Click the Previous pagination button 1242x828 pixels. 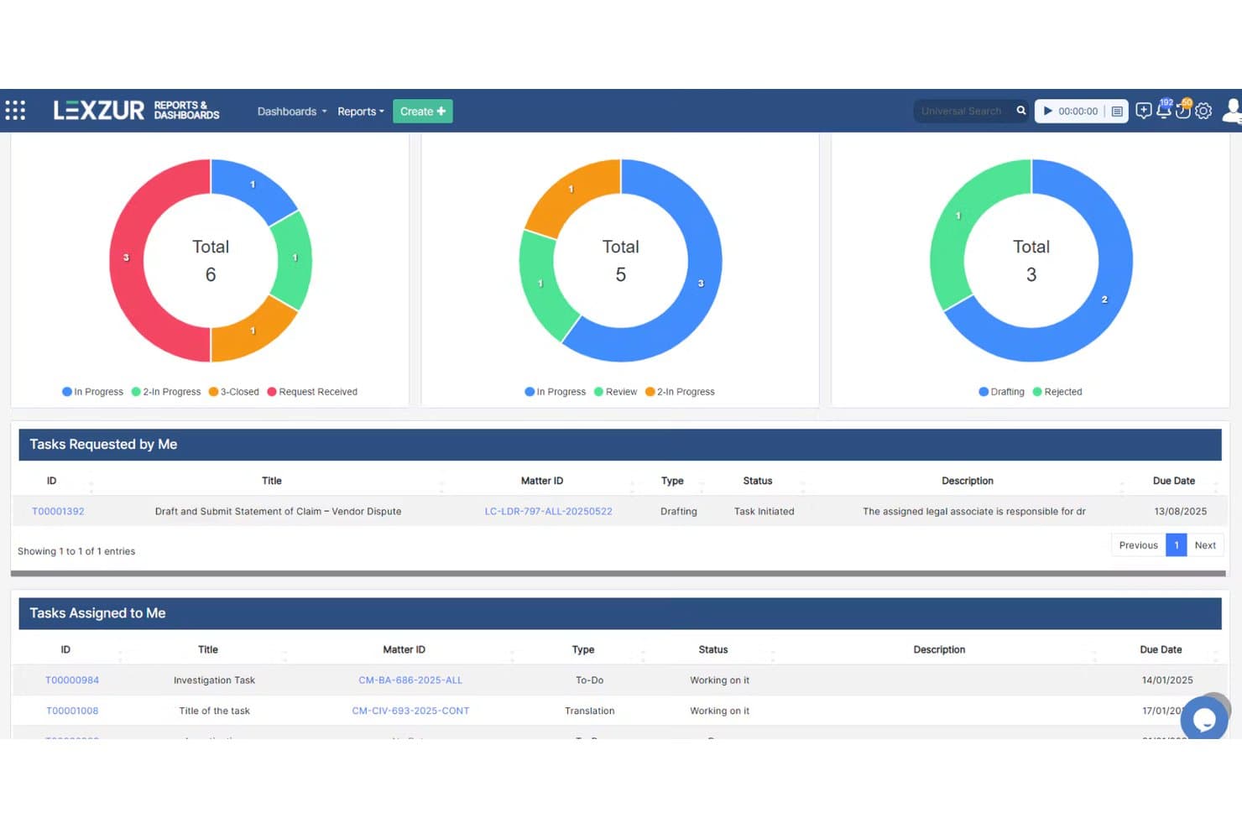pyautogui.click(x=1138, y=545)
